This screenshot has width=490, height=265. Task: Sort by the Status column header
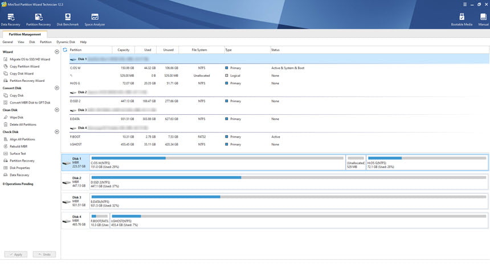379,50
